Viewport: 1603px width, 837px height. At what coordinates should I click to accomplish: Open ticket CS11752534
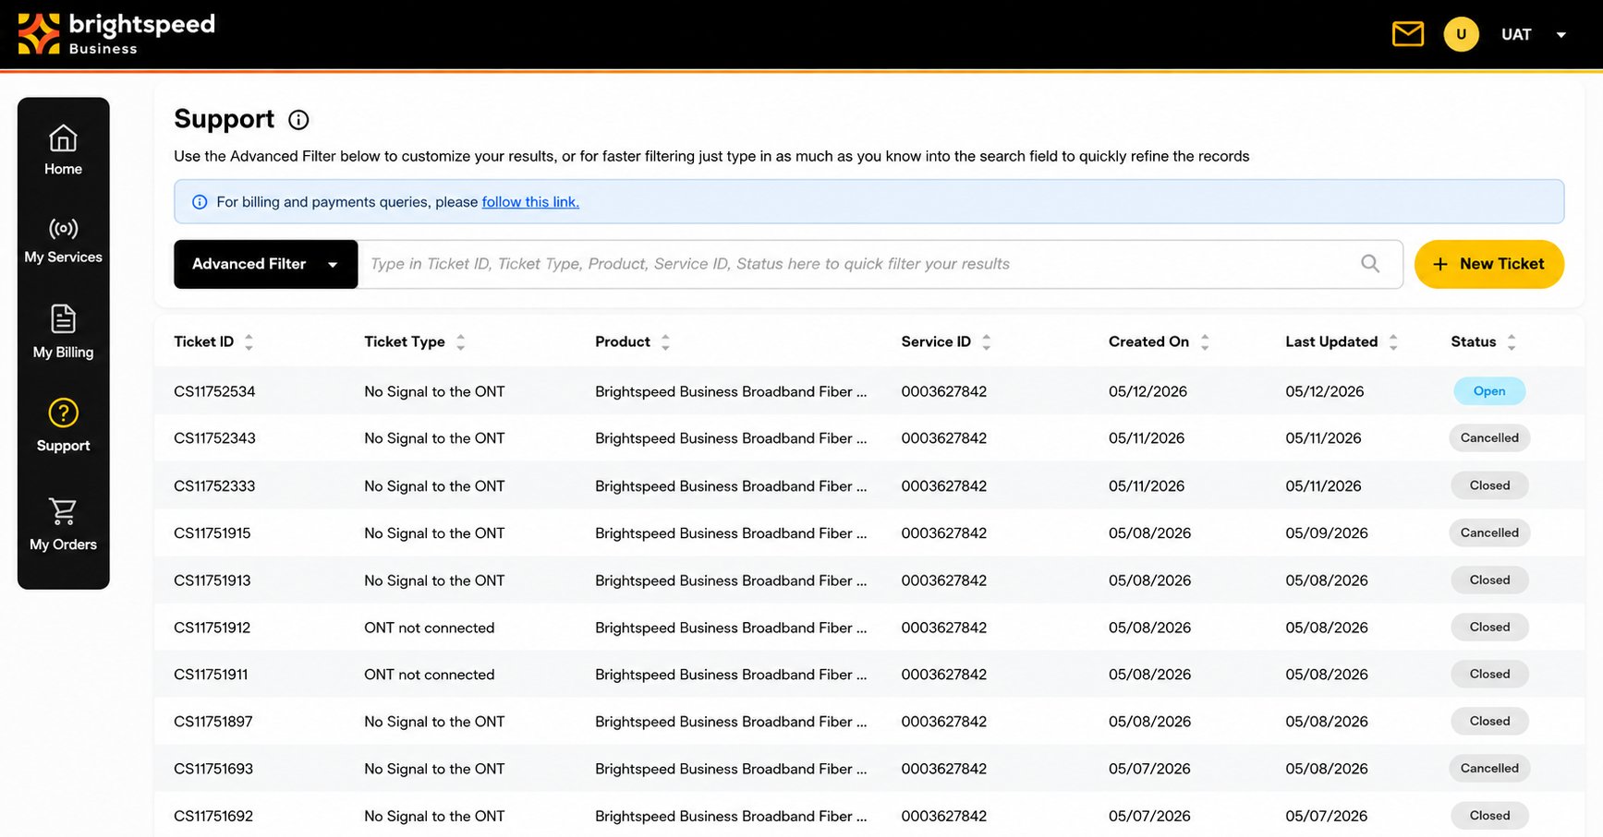click(x=214, y=391)
